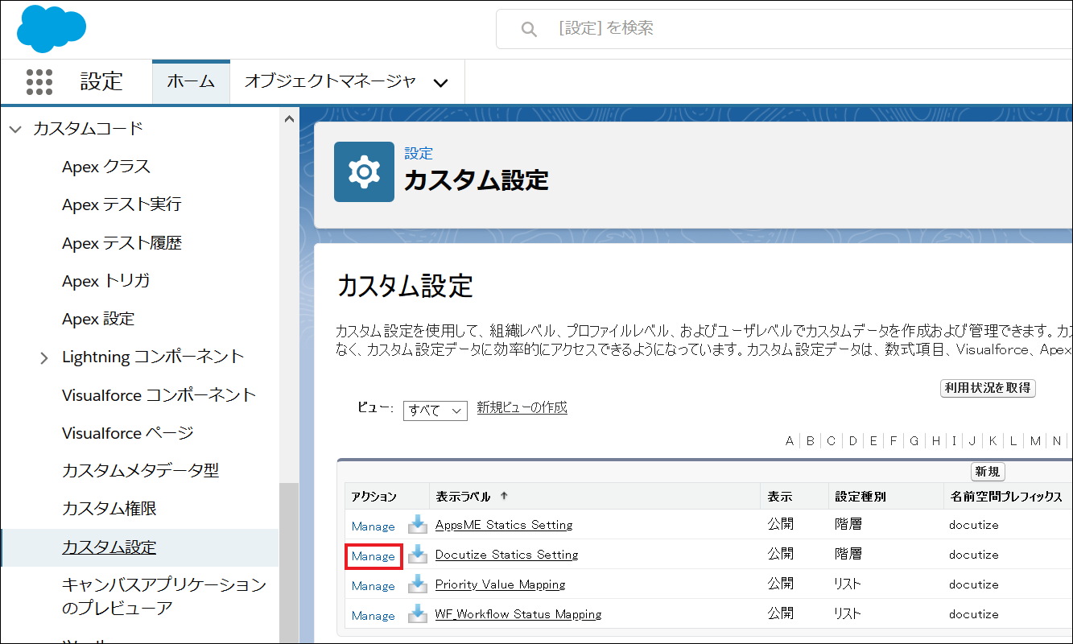This screenshot has width=1073, height=644.
Task: Open the Priority Value Mapping link
Action: pyautogui.click(x=500, y=584)
